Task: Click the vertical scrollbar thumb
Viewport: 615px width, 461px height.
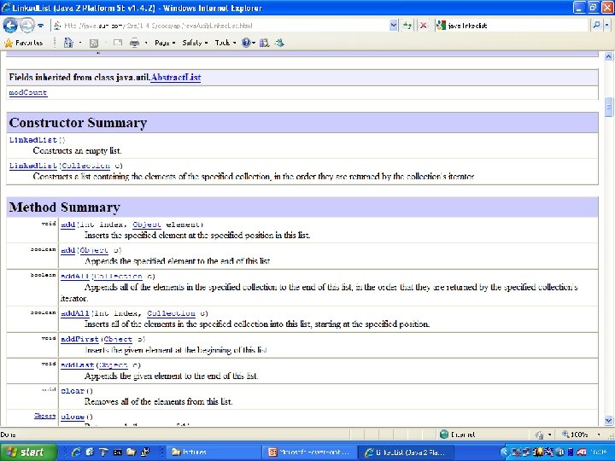Action: (608, 107)
